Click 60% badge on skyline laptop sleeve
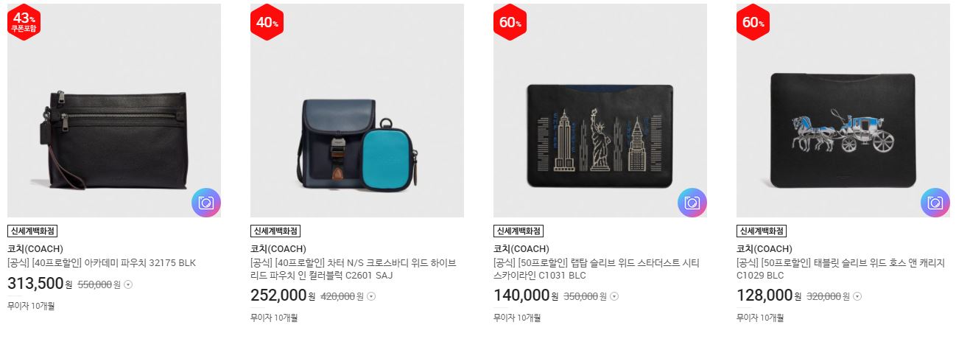 510,23
